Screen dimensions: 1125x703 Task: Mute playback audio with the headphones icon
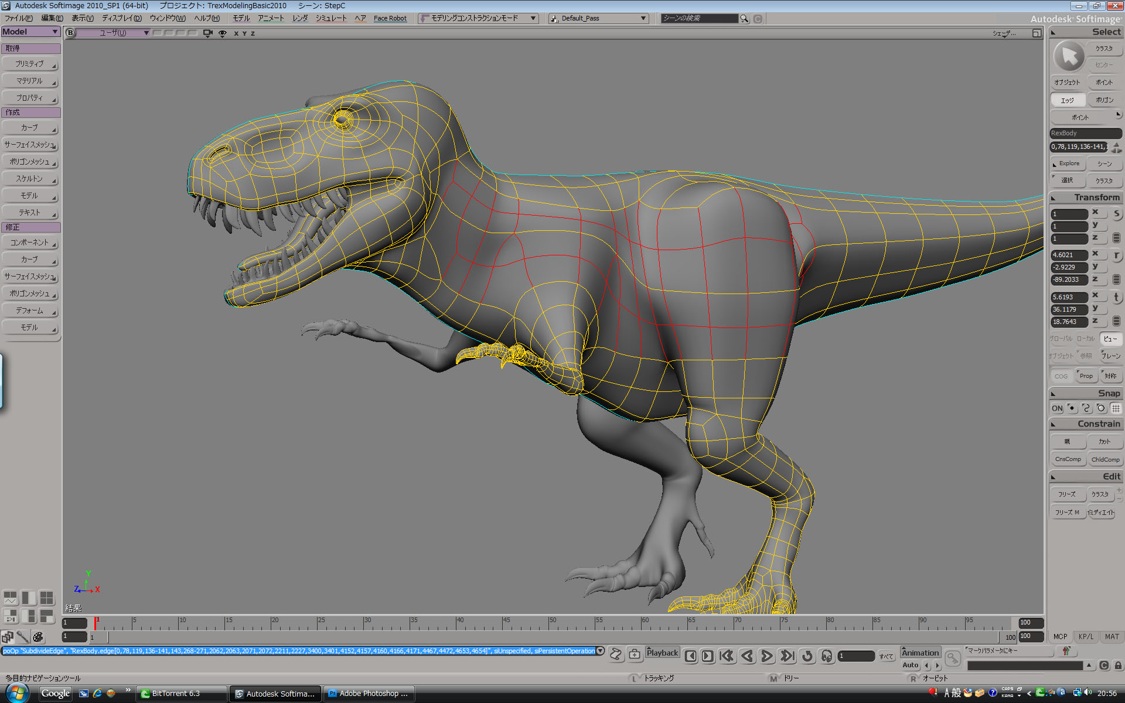(827, 657)
